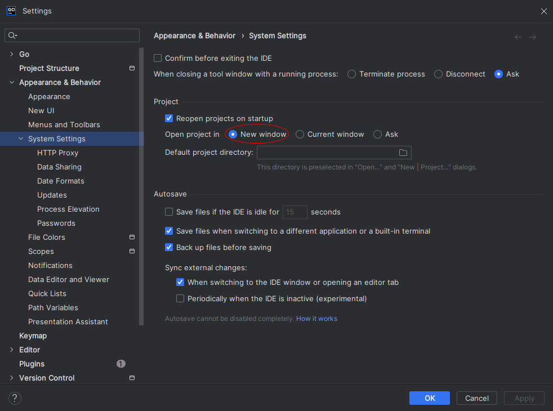Click the Apply button
The height and width of the screenshot is (411, 553).
pos(524,398)
